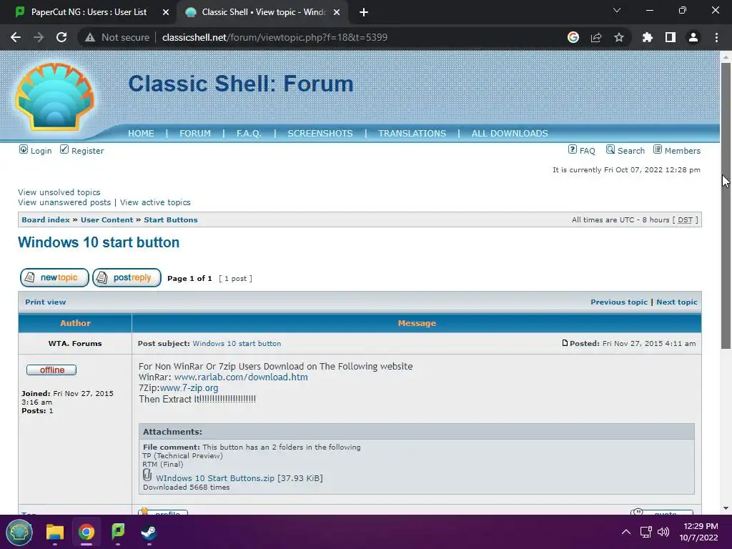The height and width of the screenshot is (549, 732).
Task: Go to Start Buttons breadcrumb
Action: tap(170, 220)
